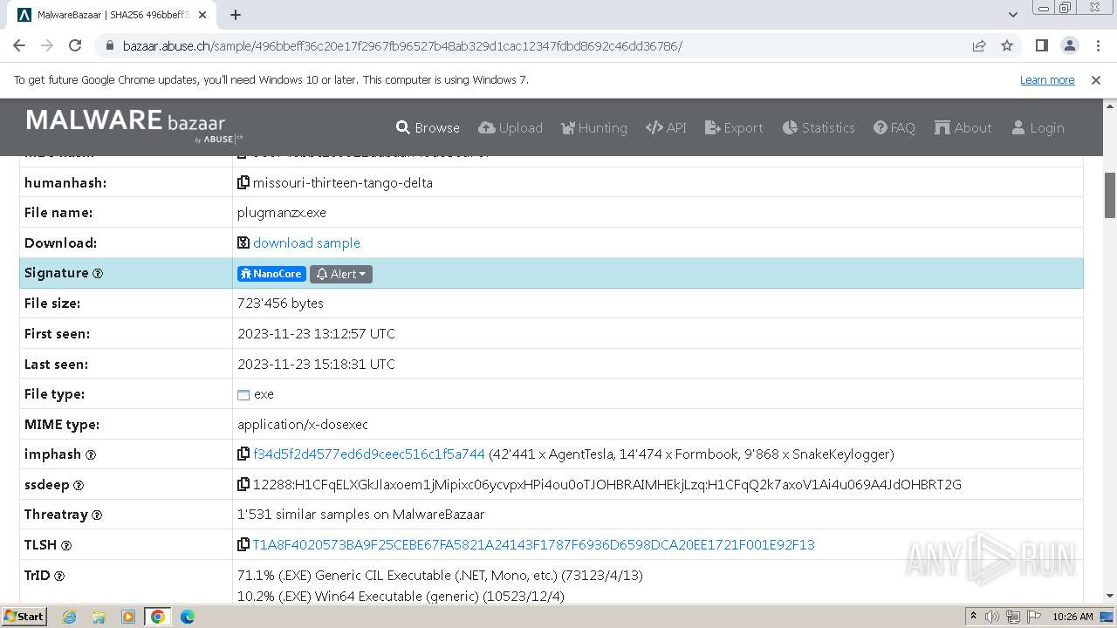Open About in navigation bar

[x=963, y=127]
